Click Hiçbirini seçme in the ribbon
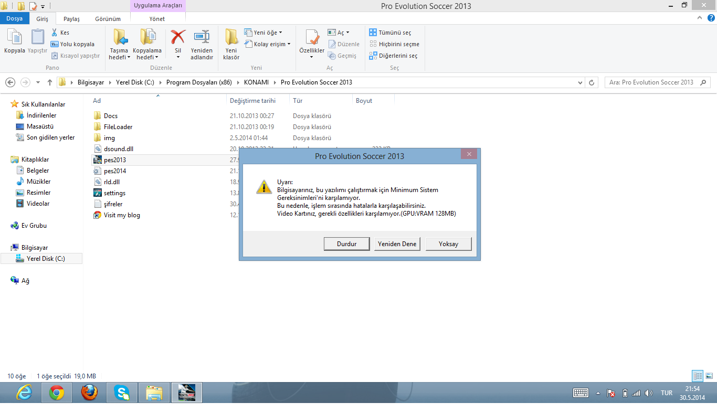This screenshot has height=413, width=717. 394,44
